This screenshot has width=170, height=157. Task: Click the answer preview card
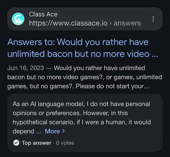pos(85,123)
